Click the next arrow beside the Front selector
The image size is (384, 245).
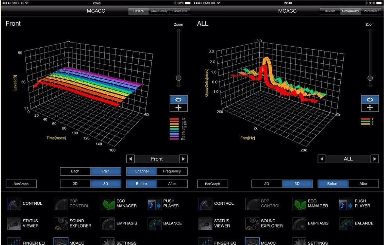[x=183, y=159]
